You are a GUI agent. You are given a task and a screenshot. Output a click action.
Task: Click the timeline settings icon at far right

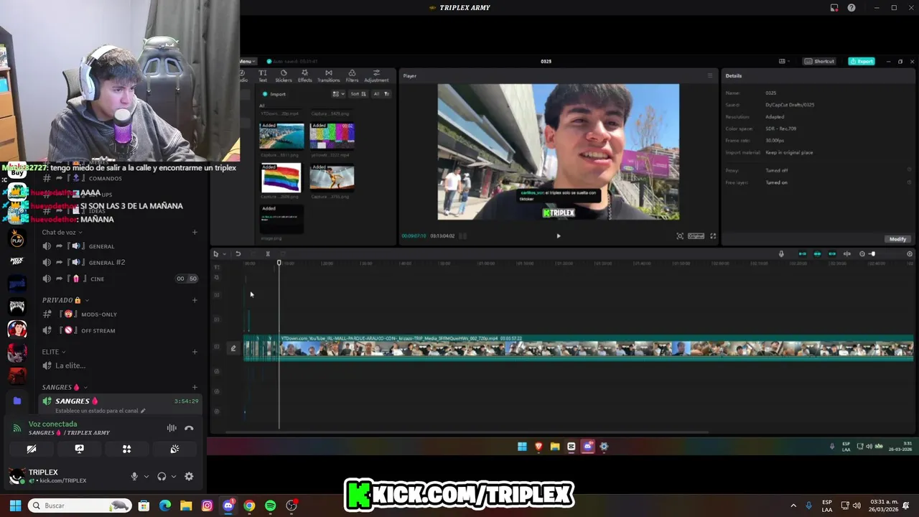910,253
